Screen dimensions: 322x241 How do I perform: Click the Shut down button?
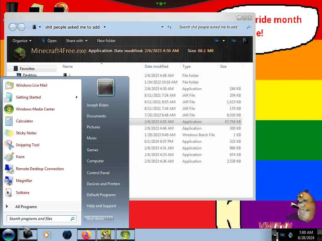(x=95, y=219)
